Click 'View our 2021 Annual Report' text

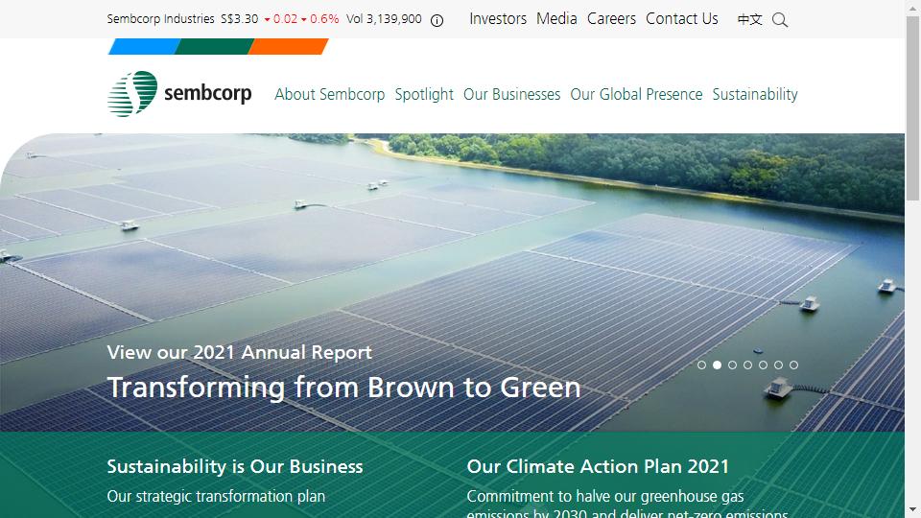[239, 352]
